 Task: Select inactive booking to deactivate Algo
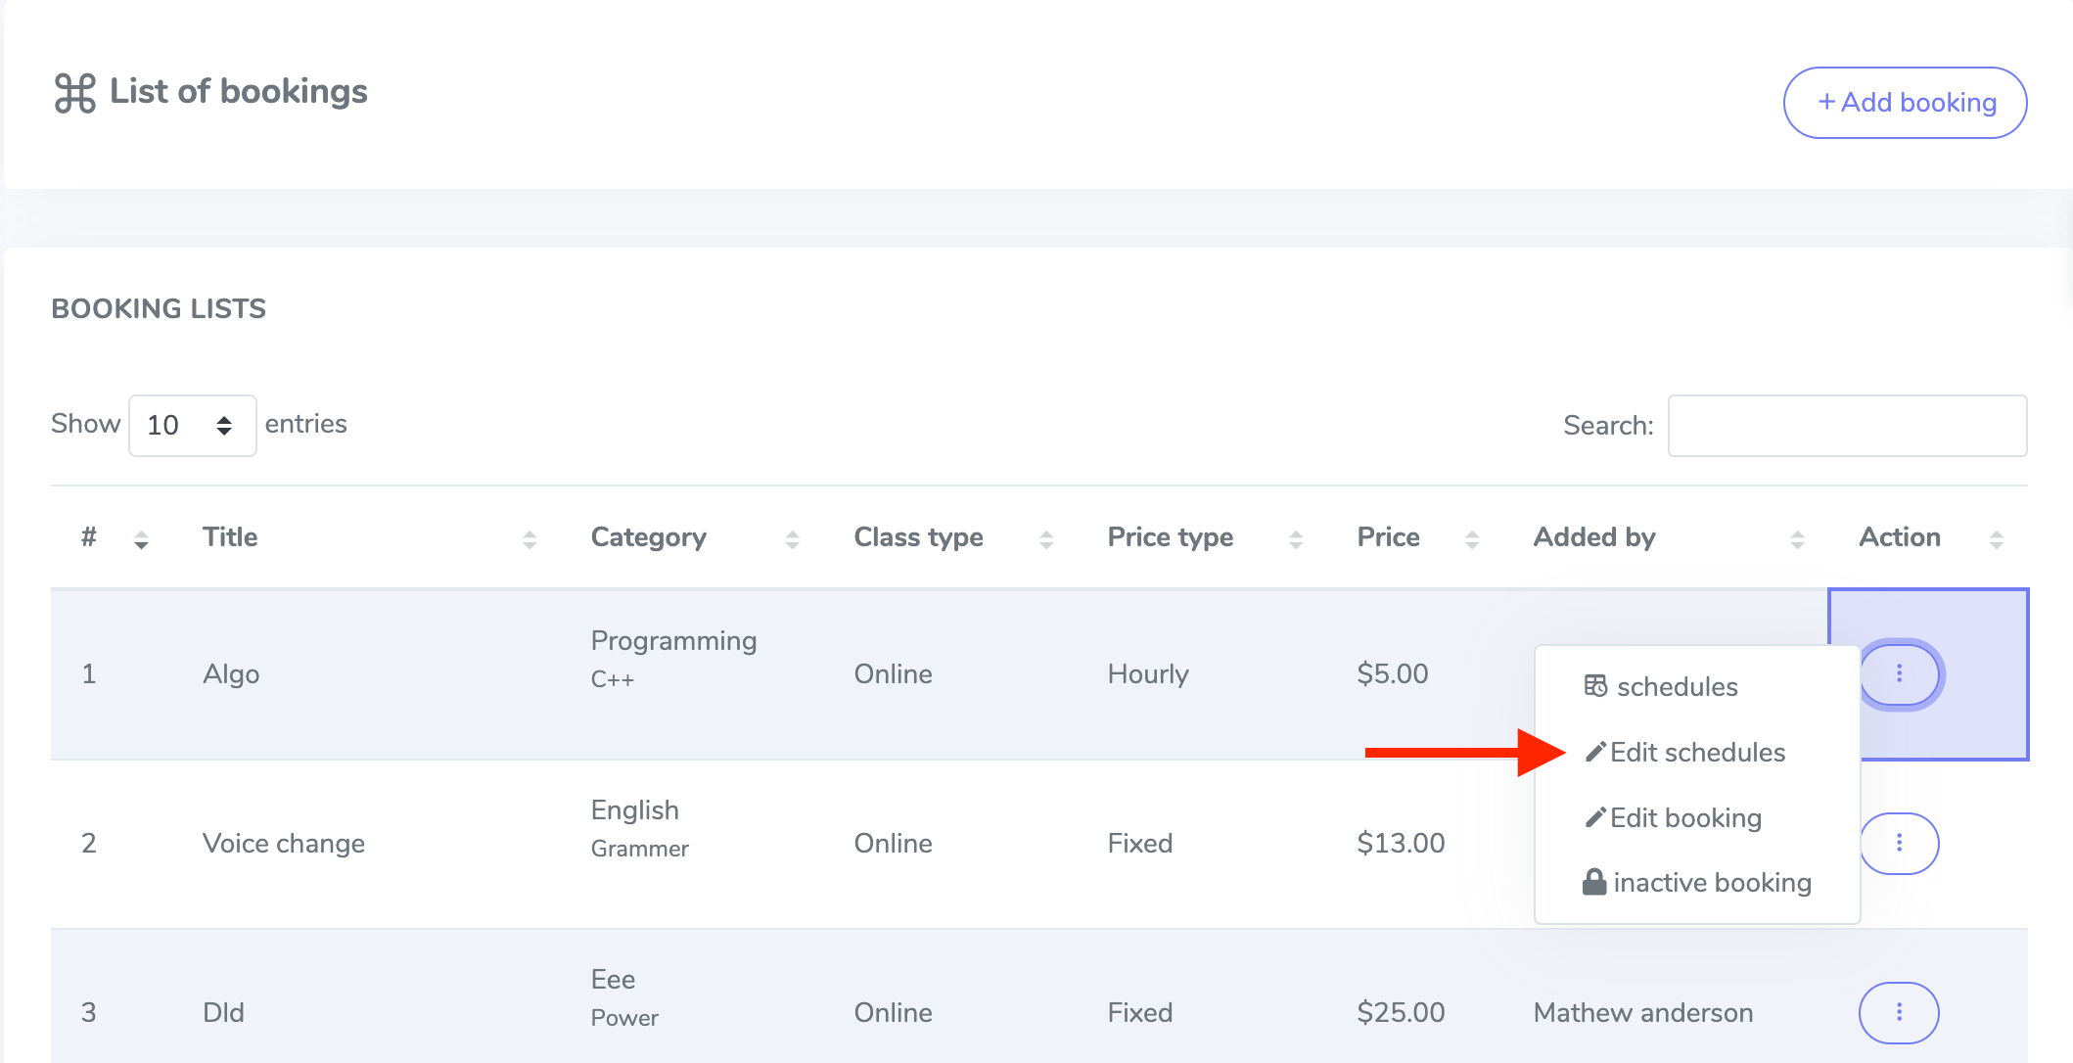(1713, 882)
